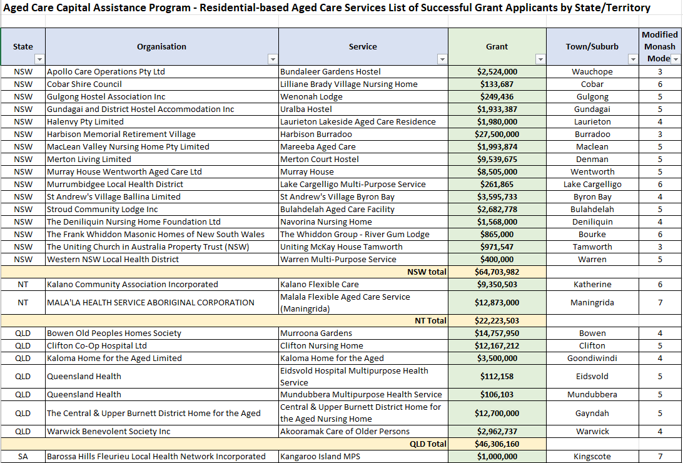Select Apollo Care Operations Pty Ltd cell
The image size is (683, 463).
[x=161, y=72]
